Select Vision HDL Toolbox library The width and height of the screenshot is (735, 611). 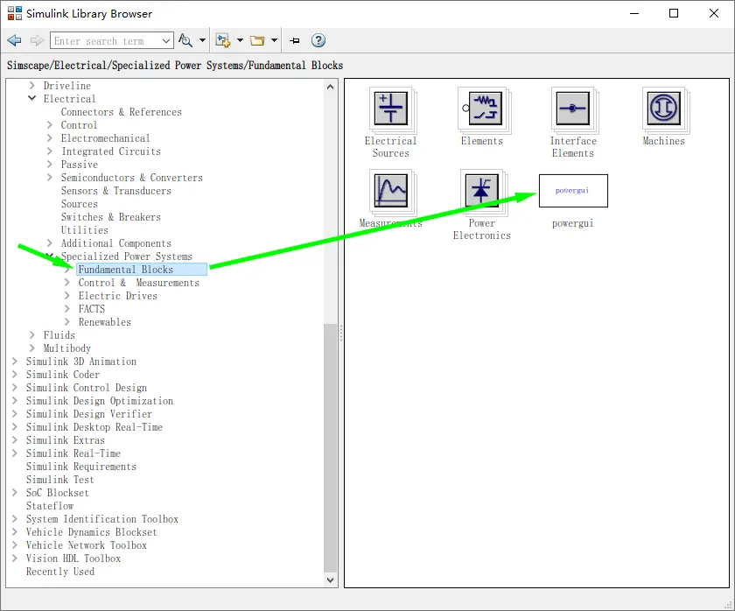pos(73,558)
